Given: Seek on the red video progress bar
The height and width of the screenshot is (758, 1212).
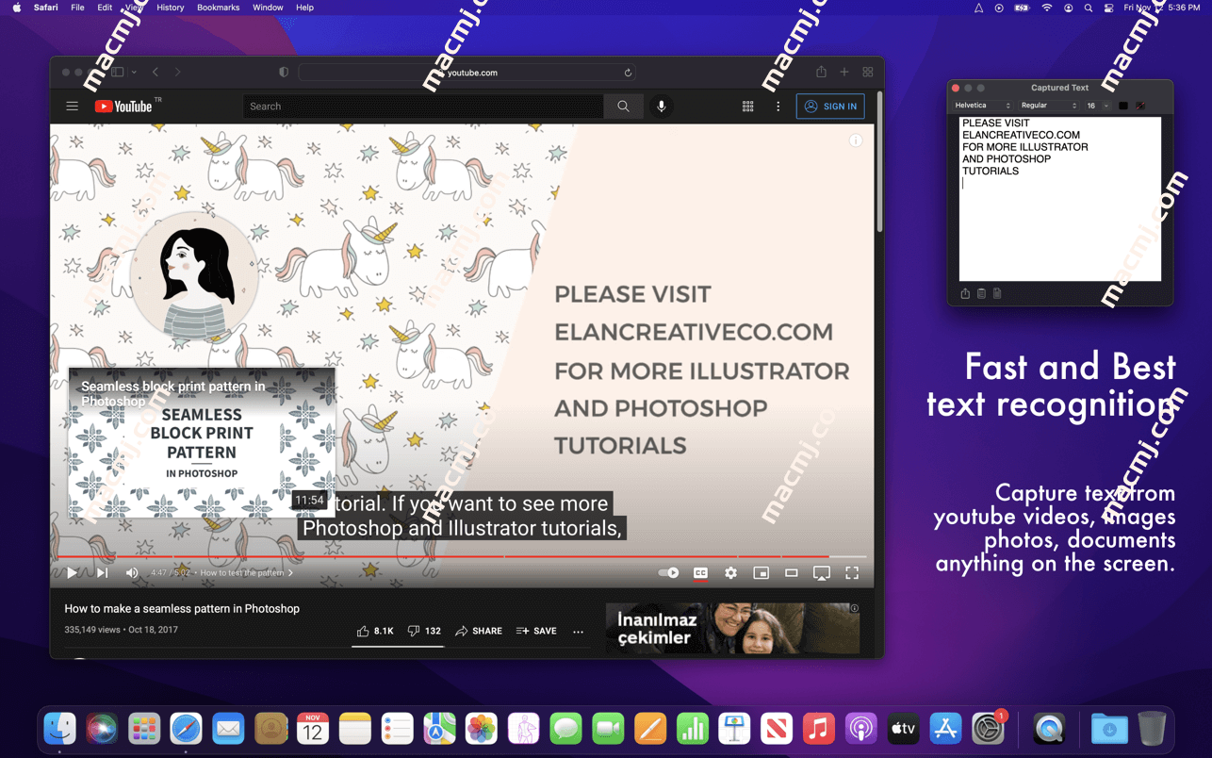Looking at the screenshot, I should point(462,557).
